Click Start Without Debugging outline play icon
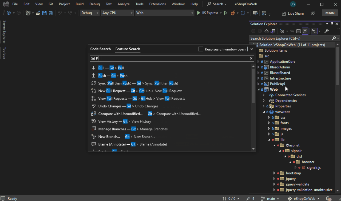 226,13
